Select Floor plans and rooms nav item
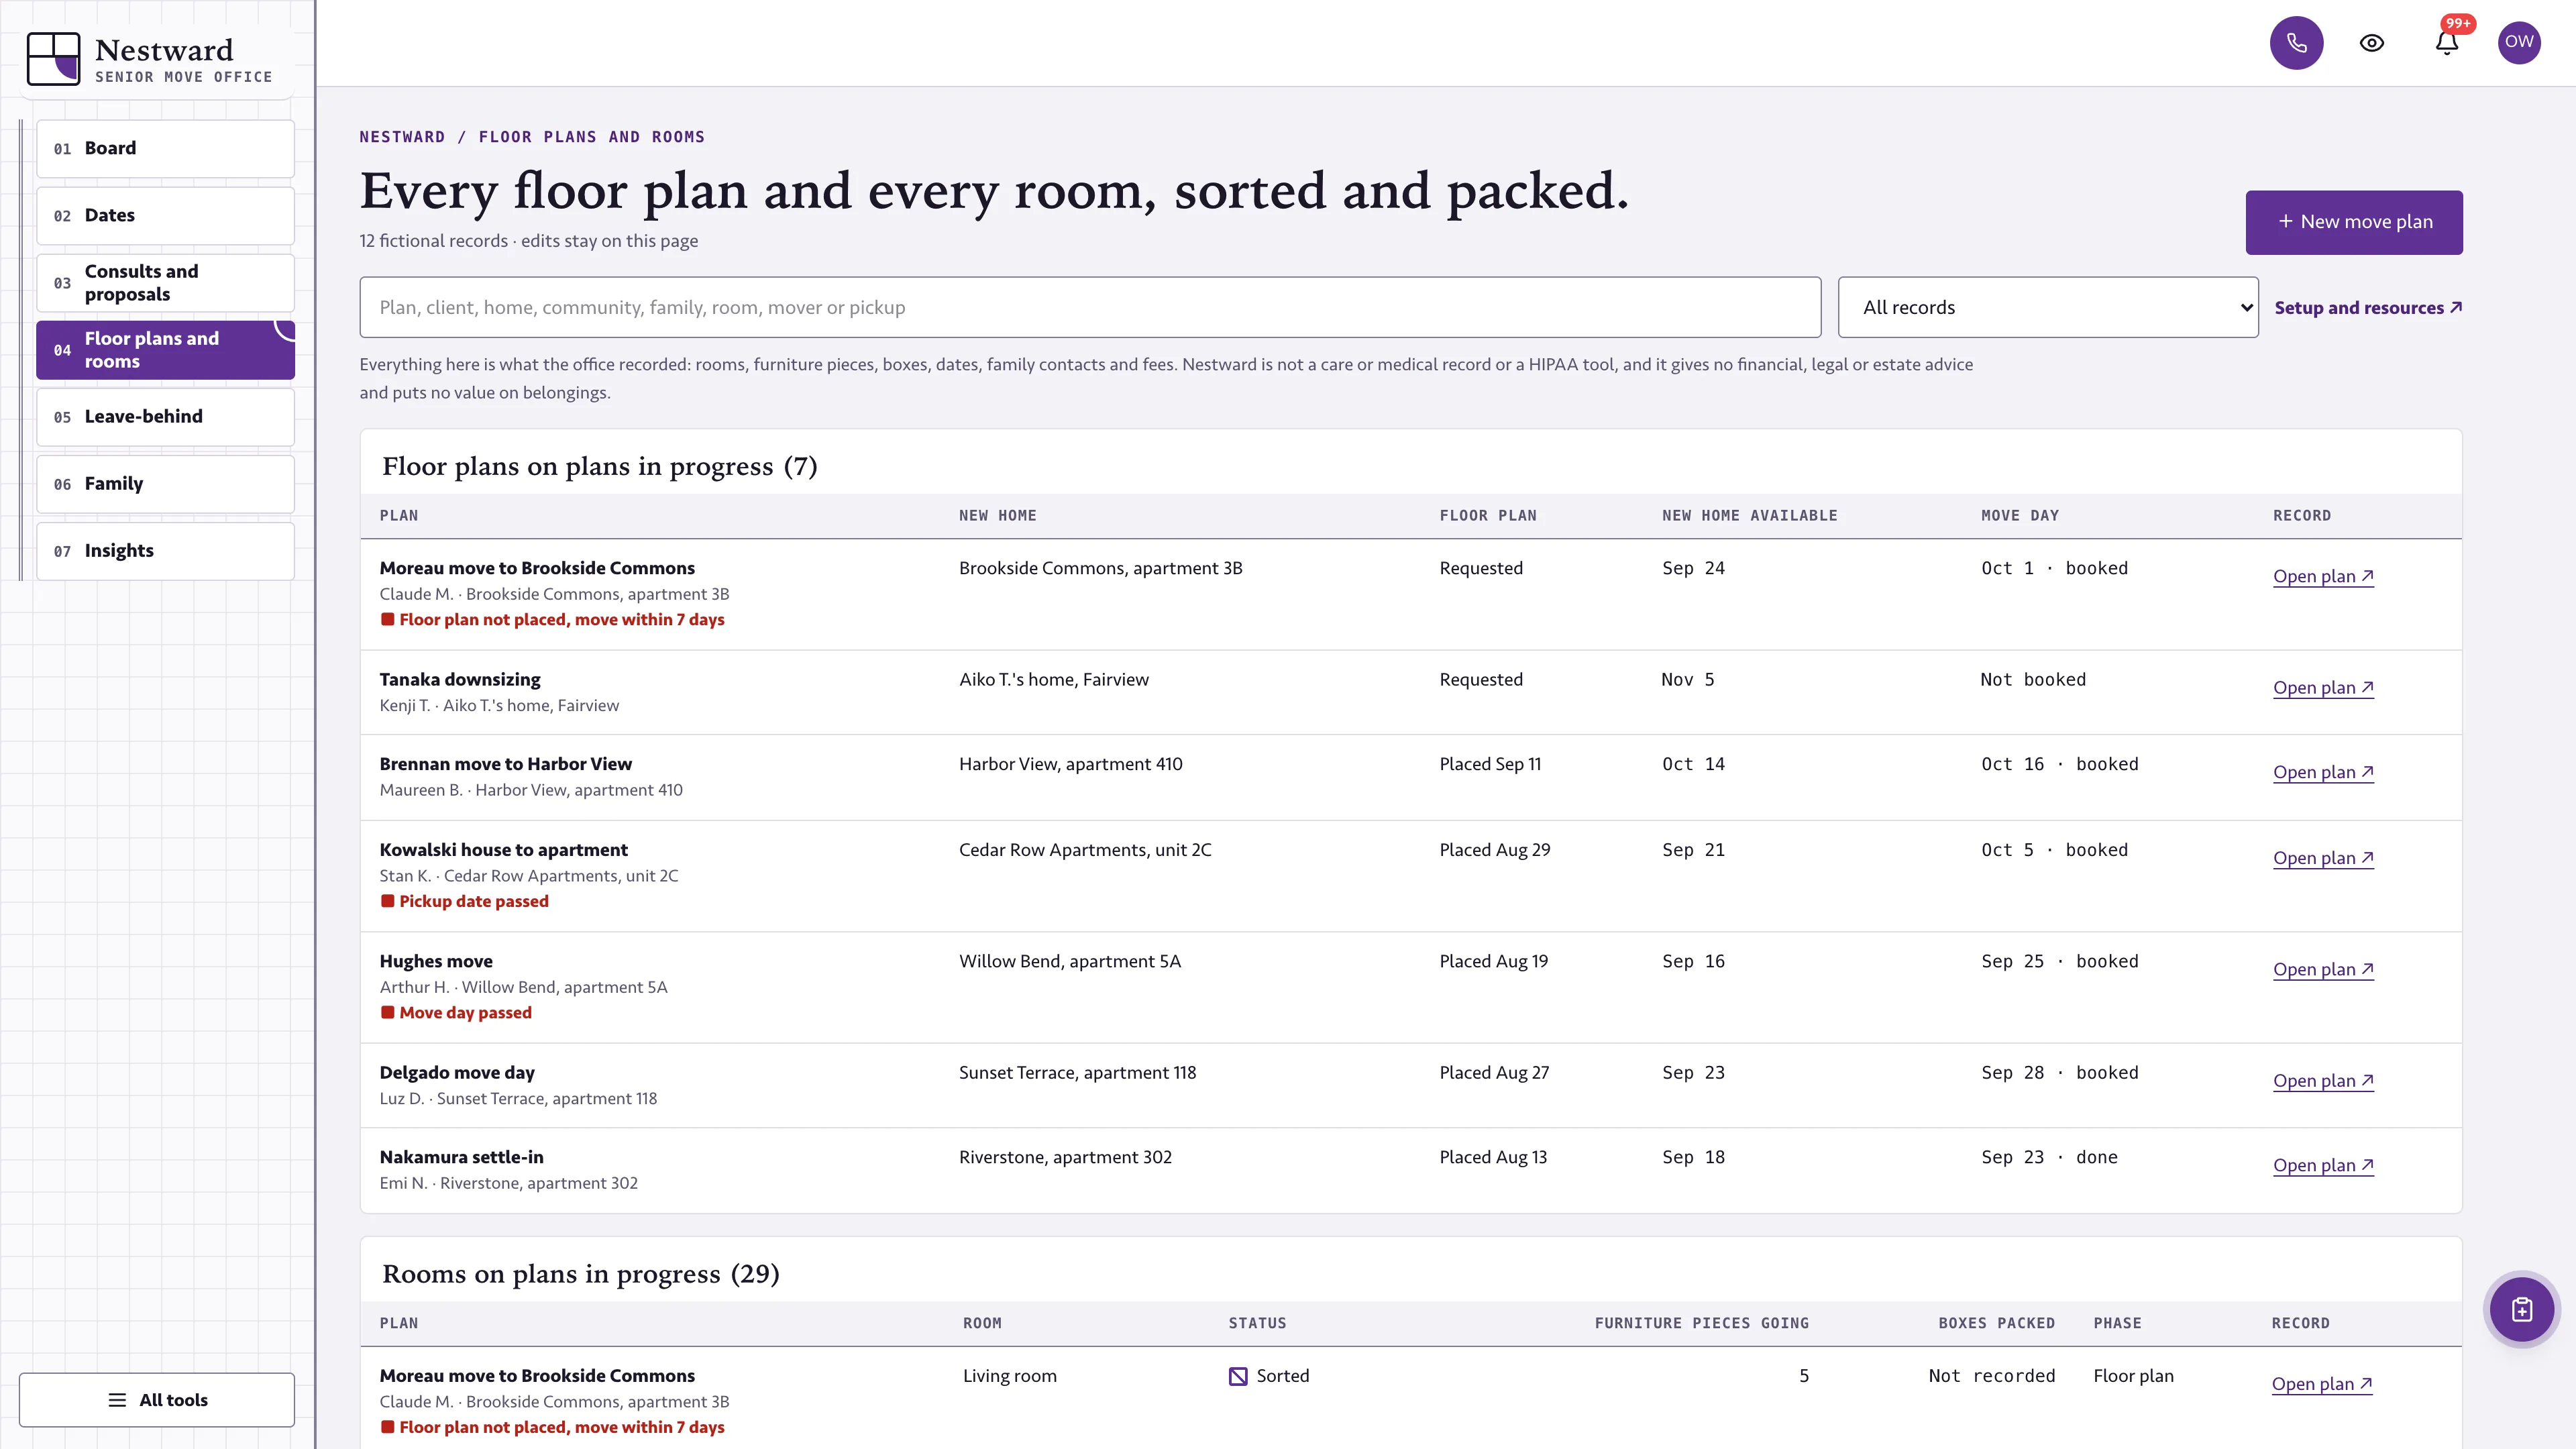The width and height of the screenshot is (2576, 1449). [x=166, y=350]
